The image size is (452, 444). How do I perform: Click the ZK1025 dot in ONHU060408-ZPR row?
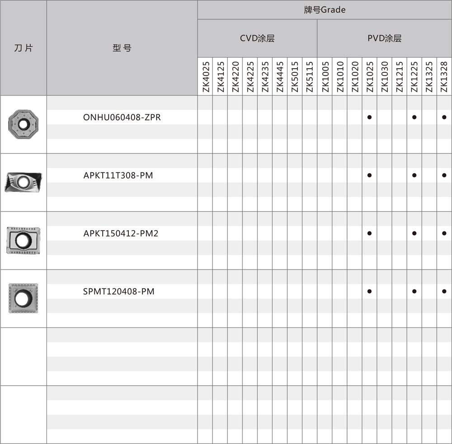pyautogui.click(x=369, y=118)
